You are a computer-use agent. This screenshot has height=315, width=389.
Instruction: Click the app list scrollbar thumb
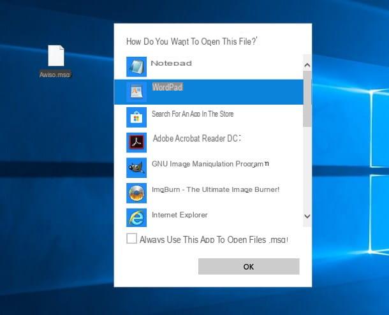(x=307, y=99)
